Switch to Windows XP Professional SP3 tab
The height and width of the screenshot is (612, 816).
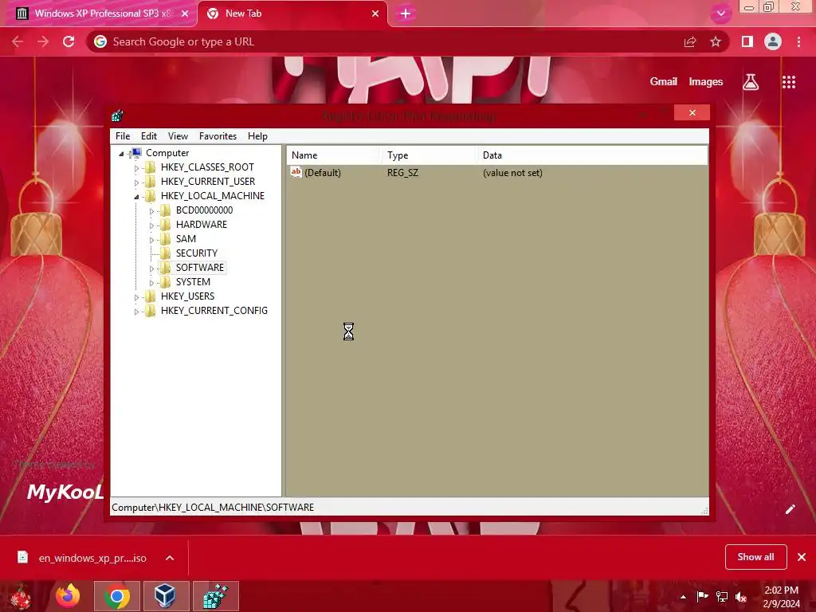point(99,14)
